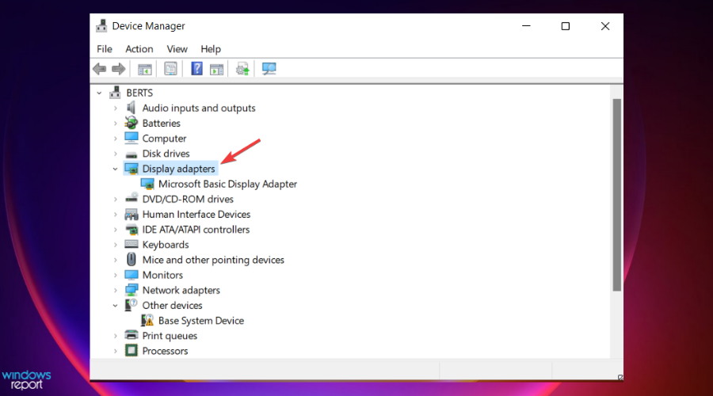Expand the Monitors category
The height and width of the screenshot is (396, 713).
pyautogui.click(x=116, y=275)
